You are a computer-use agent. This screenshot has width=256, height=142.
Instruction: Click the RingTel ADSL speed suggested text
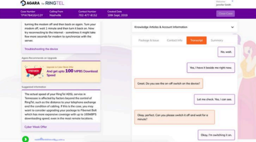pyautogui.click(x=61, y=106)
